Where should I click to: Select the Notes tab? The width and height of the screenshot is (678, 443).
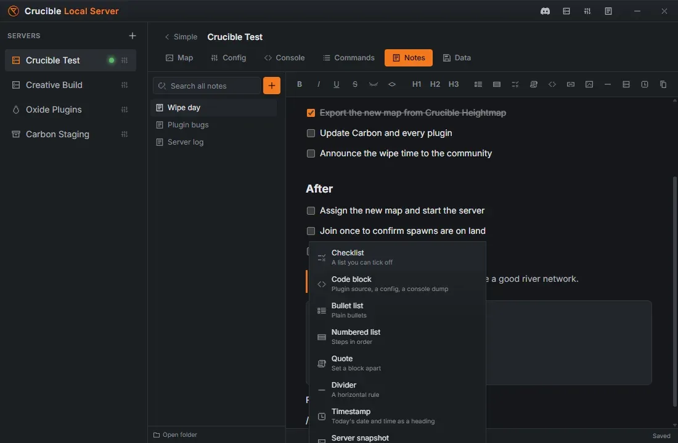[x=409, y=58]
